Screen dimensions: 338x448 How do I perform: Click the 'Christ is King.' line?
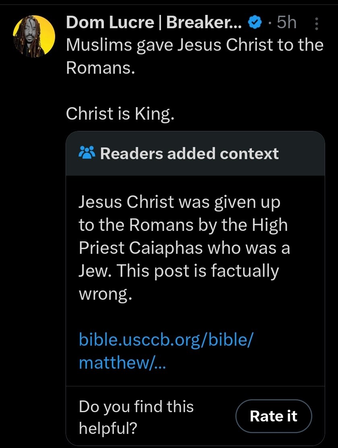pos(120,114)
